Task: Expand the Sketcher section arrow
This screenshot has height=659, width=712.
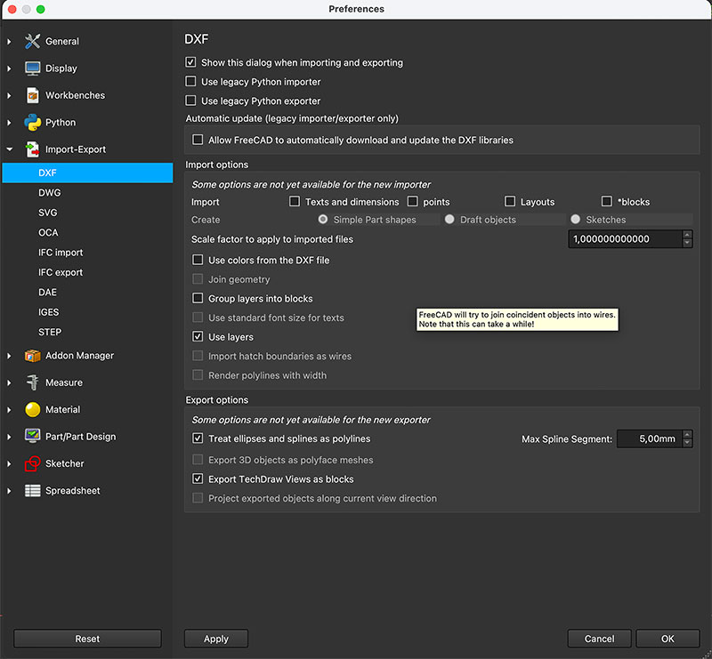Action: [9, 464]
